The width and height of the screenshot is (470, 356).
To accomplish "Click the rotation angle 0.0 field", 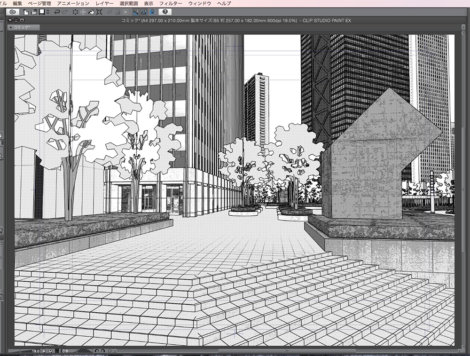I will (x=65, y=351).
